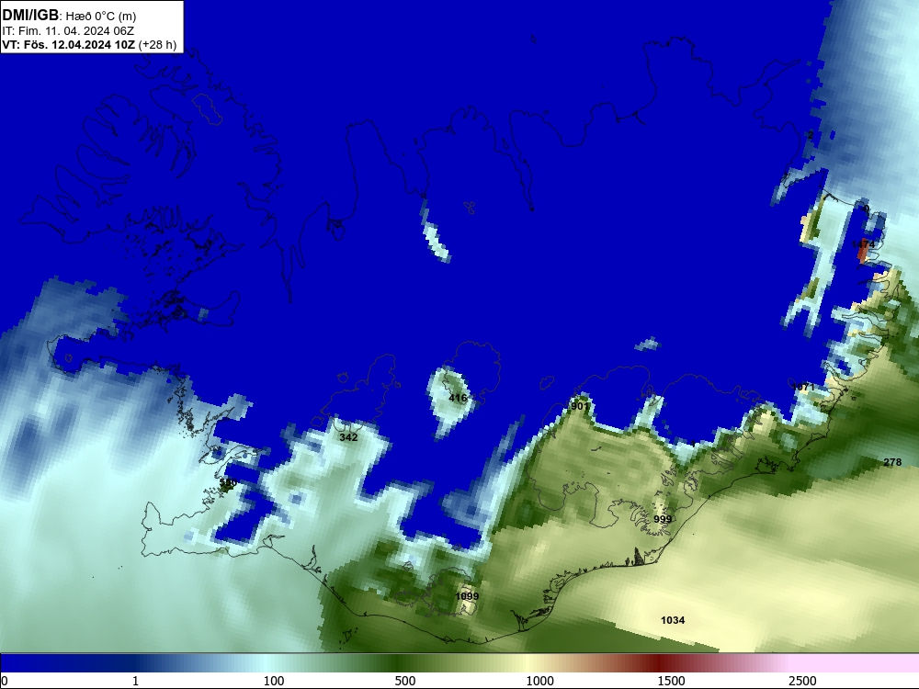Click the 416 value on the map

click(458, 398)
